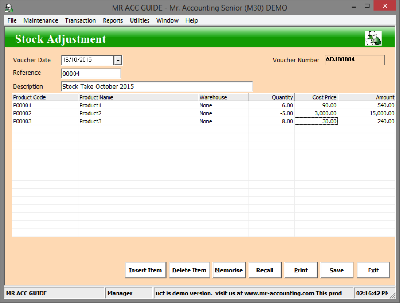Click the Product1 name cell
This screenshot has height=303, width=400.
click(x=138, y=105)
